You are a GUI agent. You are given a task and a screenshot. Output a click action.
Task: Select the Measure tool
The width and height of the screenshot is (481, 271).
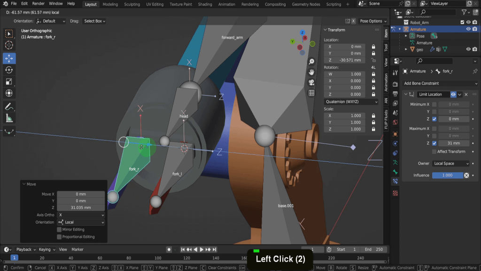pyautogui.click(x=9, y=118)
